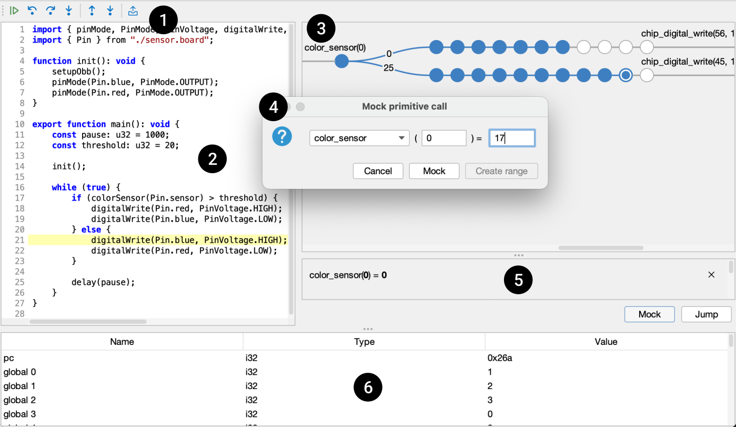Cancel the Mock primitive call dialog
736x427 pixels.
point(378,171)
